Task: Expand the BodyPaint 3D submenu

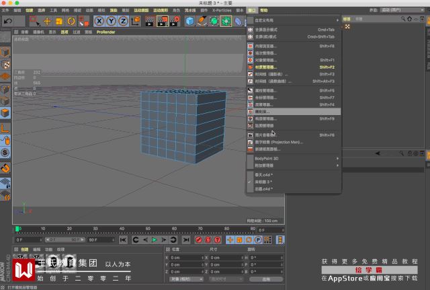Action: point(294,158)
